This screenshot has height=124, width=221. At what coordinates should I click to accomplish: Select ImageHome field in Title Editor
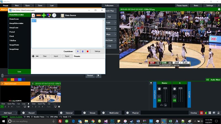pyautogui.click(x=14, y=45)
